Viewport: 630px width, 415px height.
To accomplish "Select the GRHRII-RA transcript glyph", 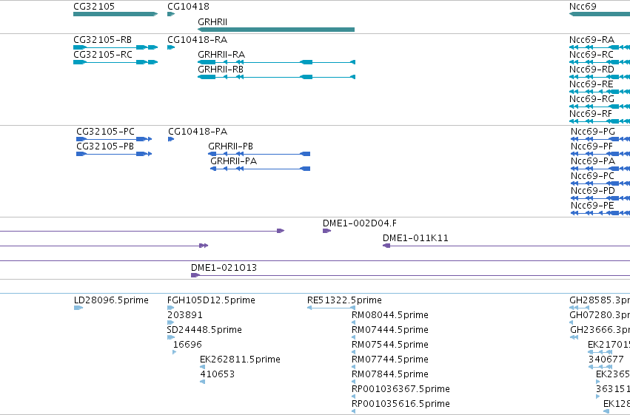I will click(276, 62).
